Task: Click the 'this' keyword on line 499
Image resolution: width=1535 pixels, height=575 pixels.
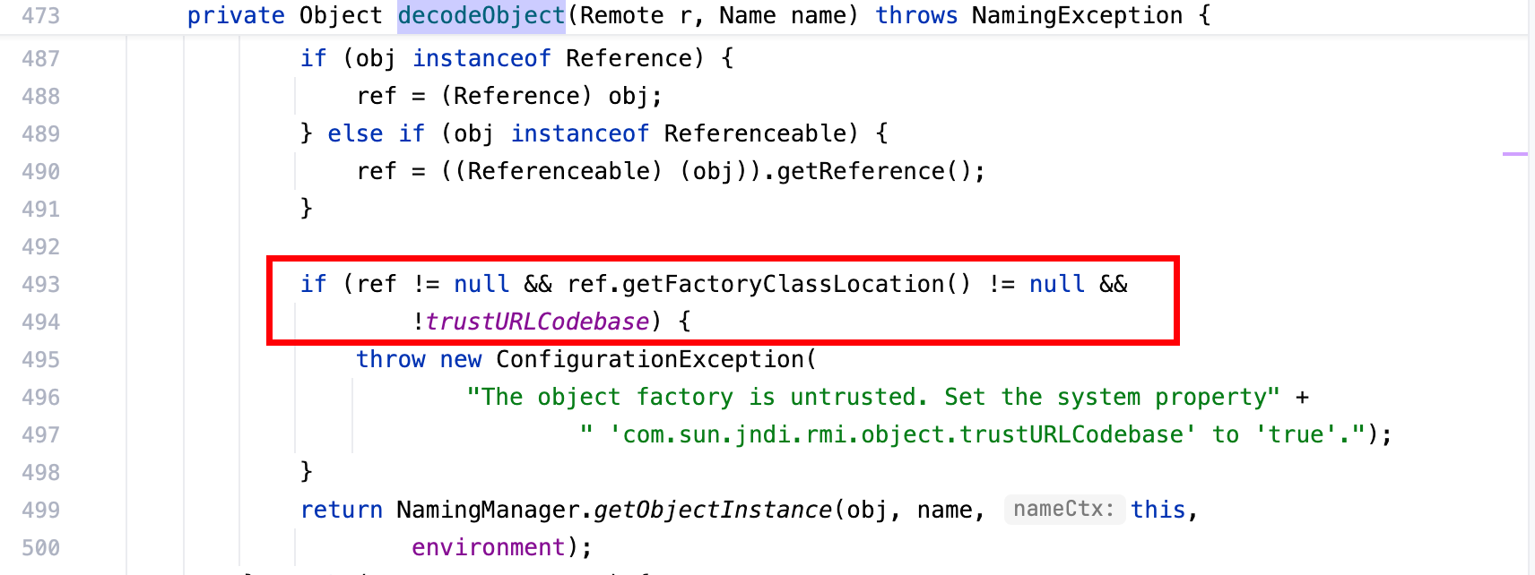Action: (x=1157, y=510)
